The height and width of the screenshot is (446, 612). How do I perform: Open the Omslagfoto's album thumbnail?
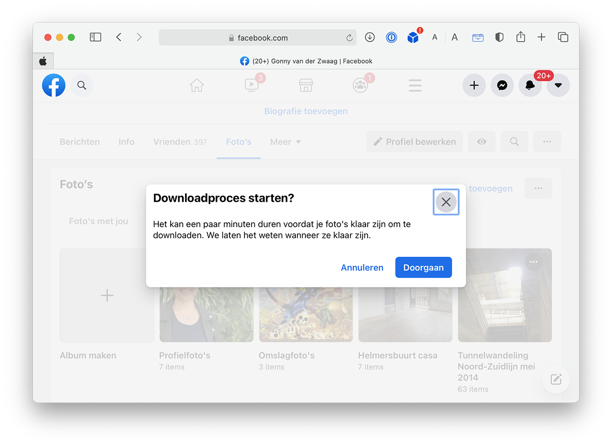[306, 314]
